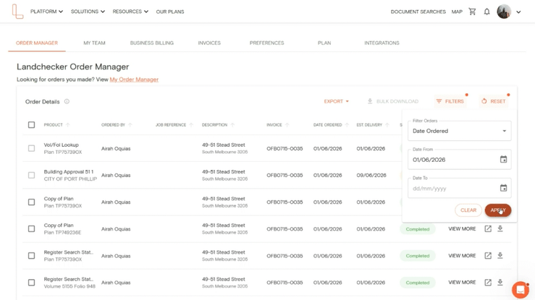Download Volume 5155 Folio 948 document
535x300 pixels.
(x=500, y=283)
